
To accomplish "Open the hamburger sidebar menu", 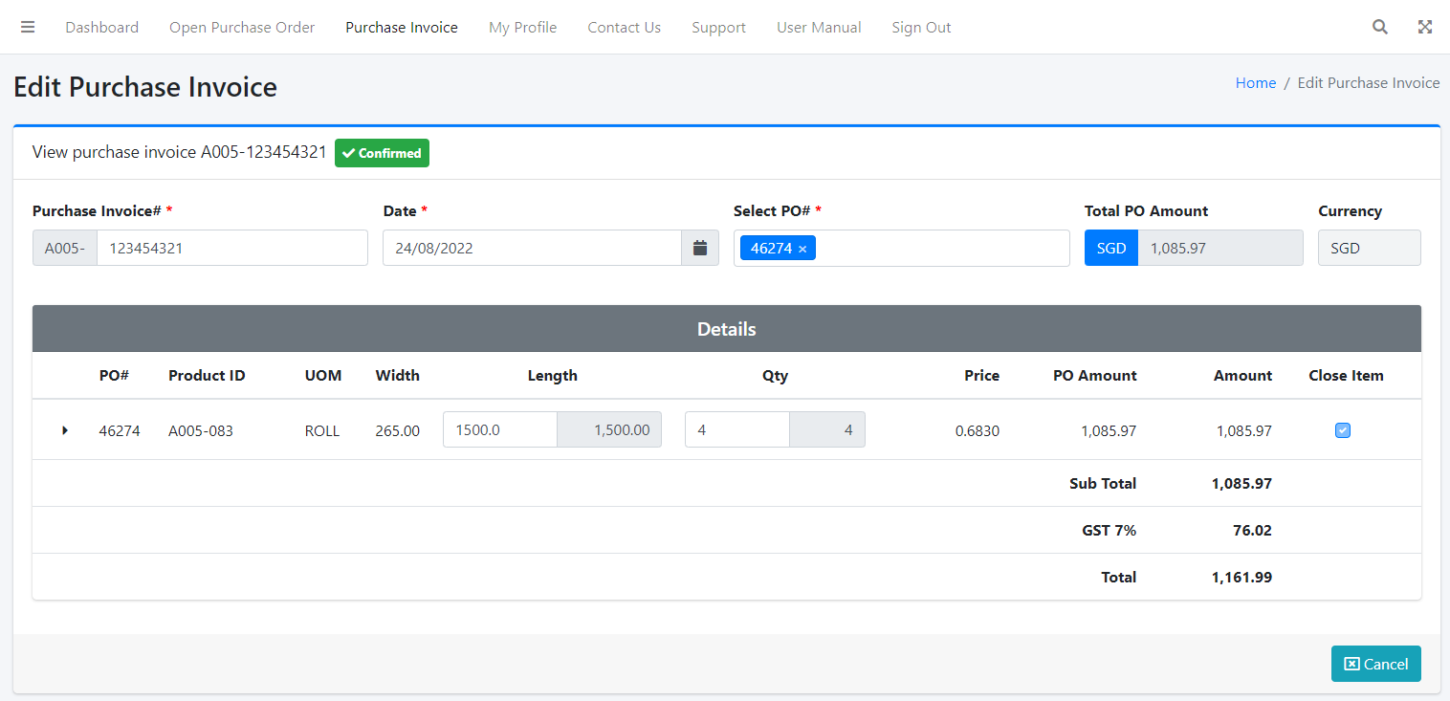I will 28,27.
